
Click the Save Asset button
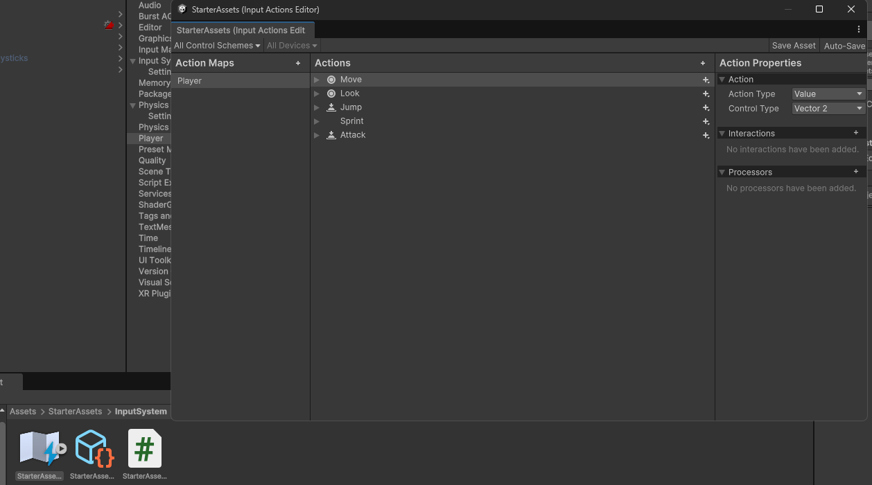click(x=794, y=45)
